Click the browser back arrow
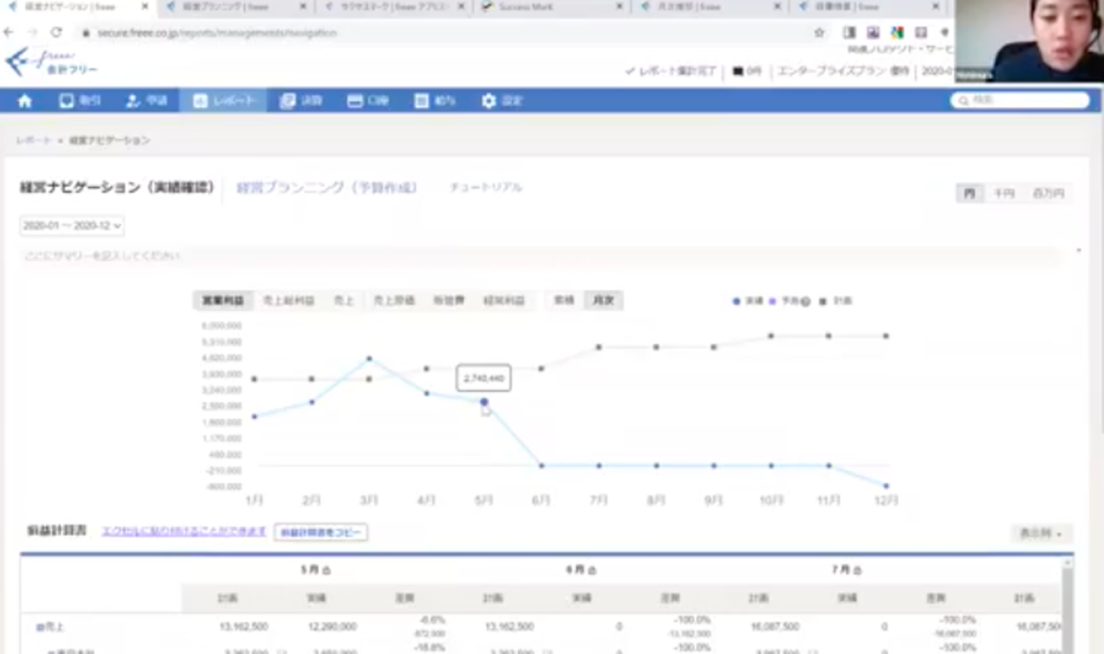The height and width of the screenshot is (654, 1104). click(x=8, y=32)
